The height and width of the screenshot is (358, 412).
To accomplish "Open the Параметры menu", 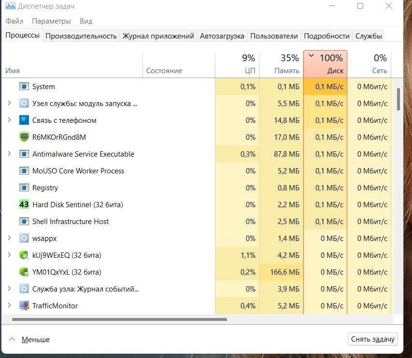I will [52, 21].
